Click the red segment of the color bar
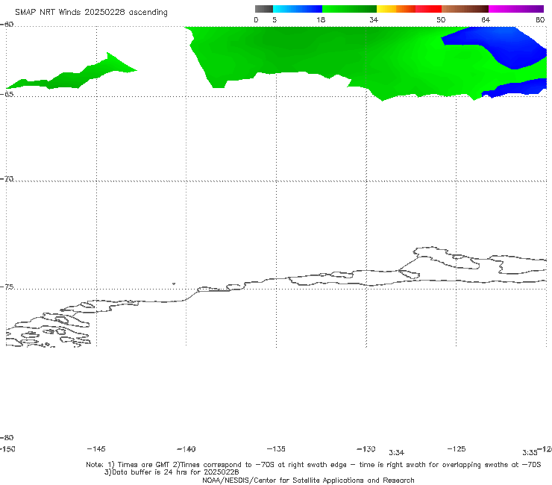This screenshot has height=485, width=552. click(x=429, y=9)
